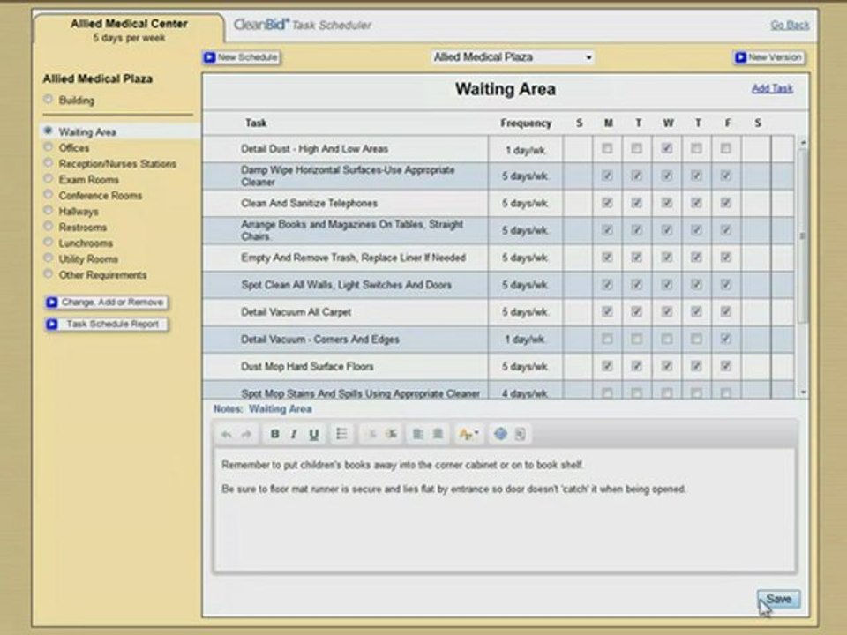The height and width of the screenshot is (635, 847).
Task: Click the New Version button
Action: (768, 57)
